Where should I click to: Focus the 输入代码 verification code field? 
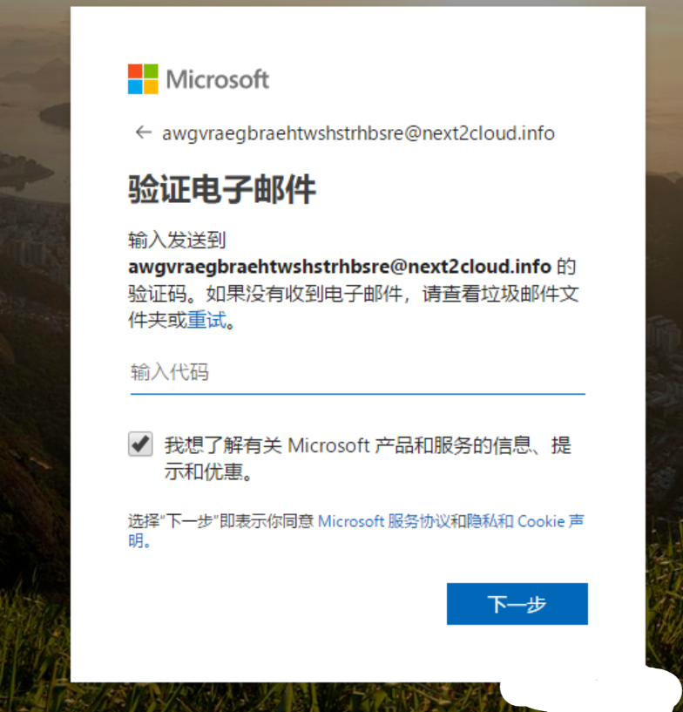357,373
